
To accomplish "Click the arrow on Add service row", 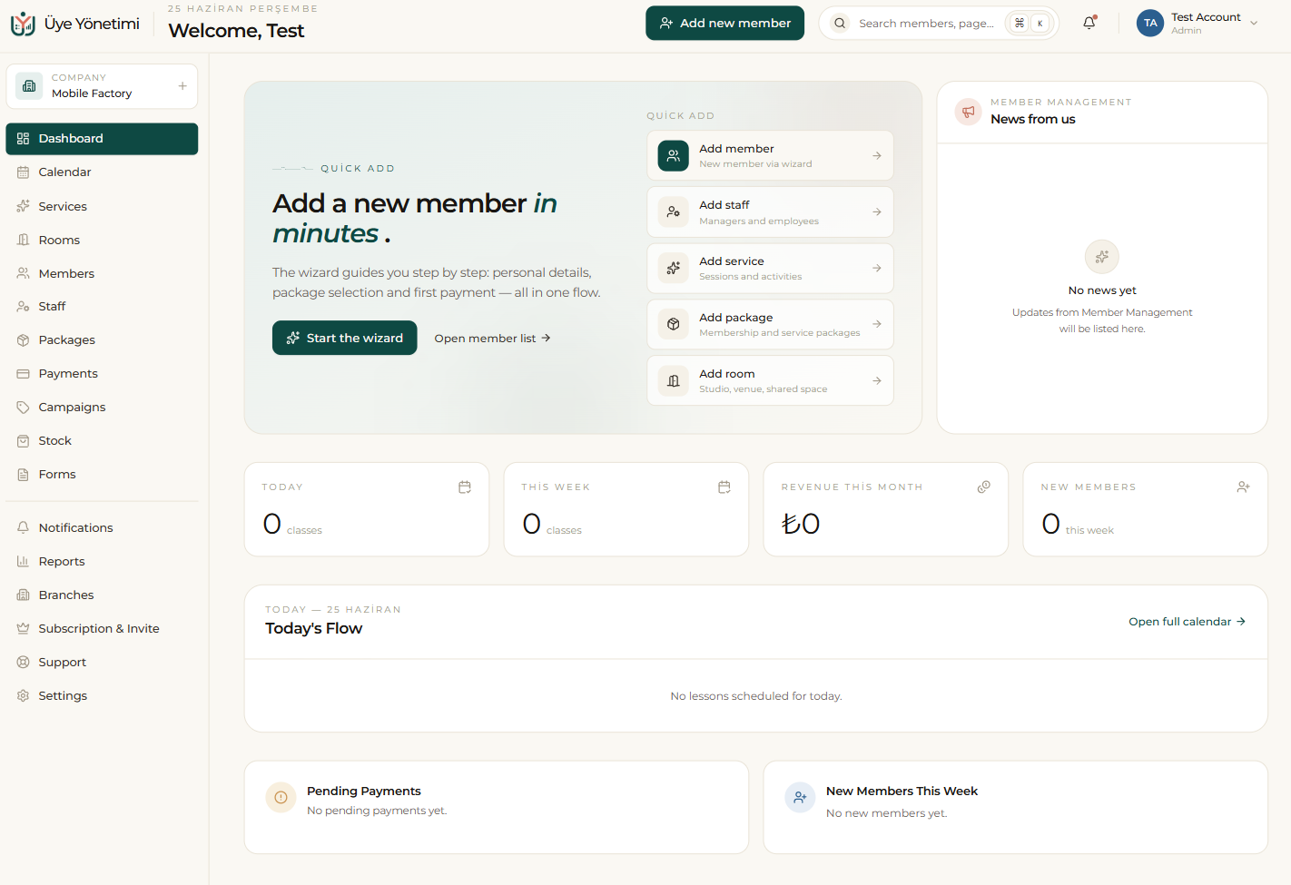I will [877, 268].
